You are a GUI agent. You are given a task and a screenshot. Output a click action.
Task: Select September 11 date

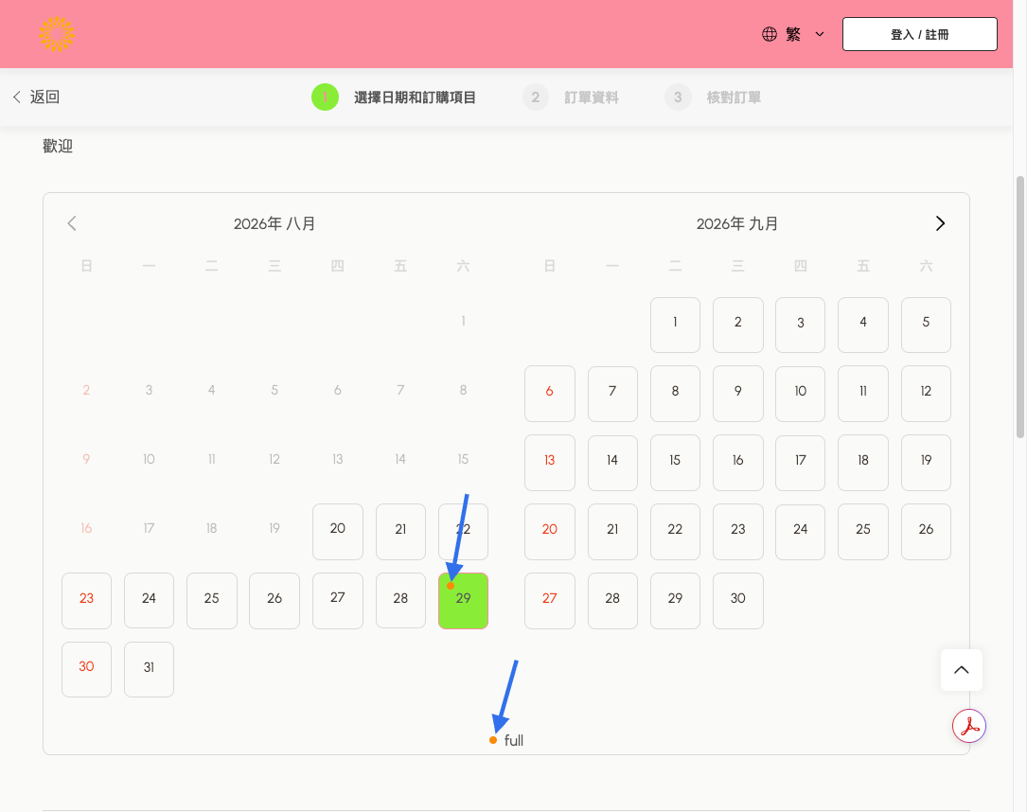[863, 394]
